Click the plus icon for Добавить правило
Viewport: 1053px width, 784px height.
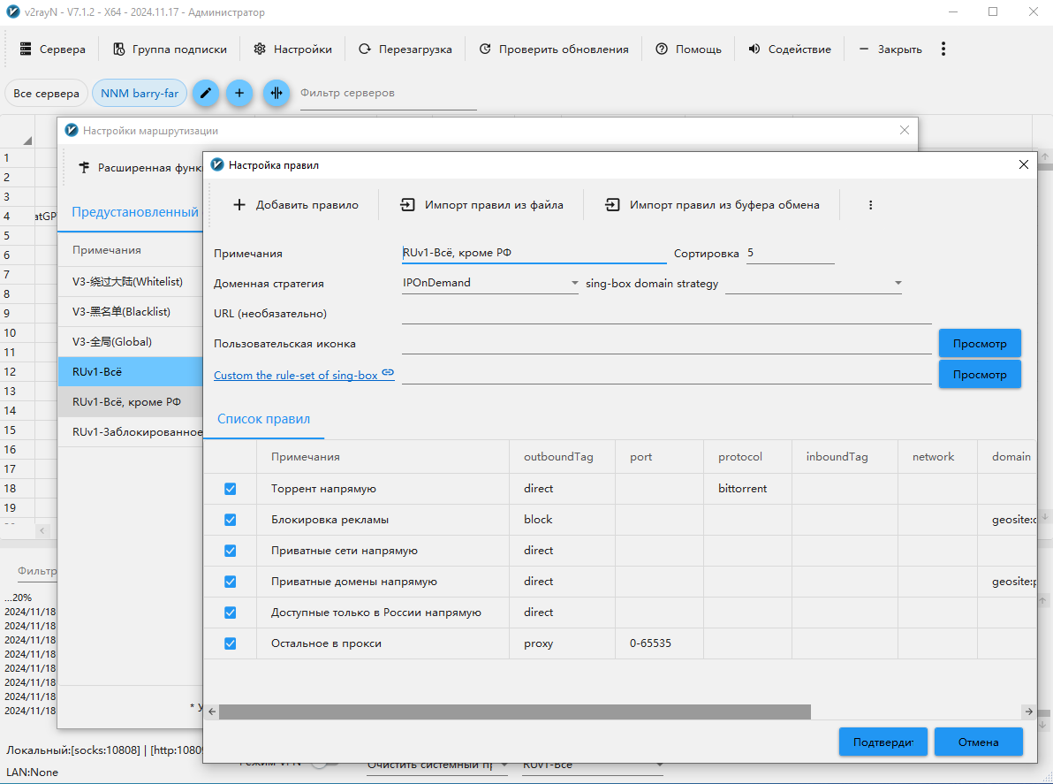(239, 205)
